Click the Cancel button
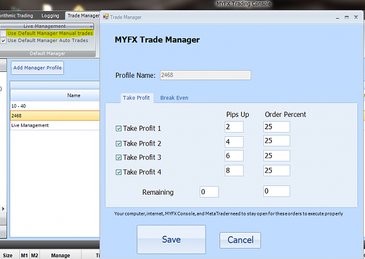Screen dimensions: 365x259 [x=240, y=240]
